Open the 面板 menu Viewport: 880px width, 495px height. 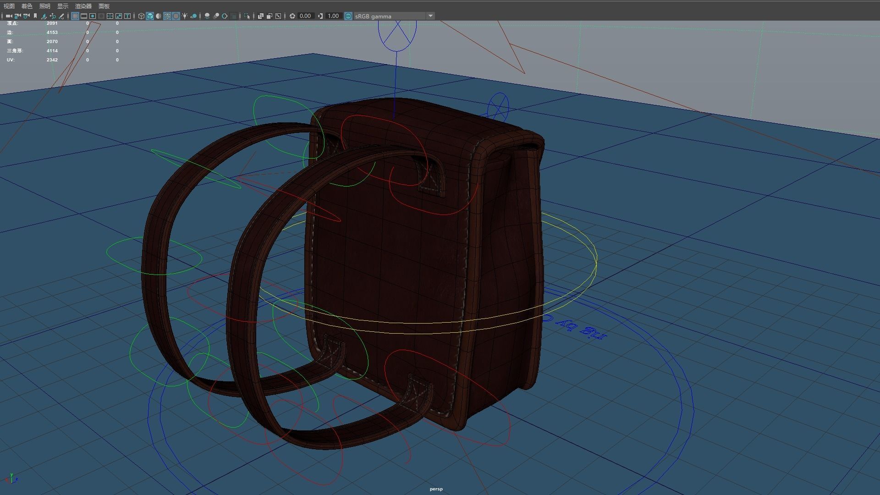click(x=104, y=6)
